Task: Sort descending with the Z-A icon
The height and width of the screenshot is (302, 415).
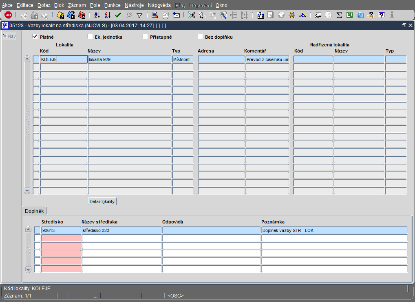Action: coord(108,15)
